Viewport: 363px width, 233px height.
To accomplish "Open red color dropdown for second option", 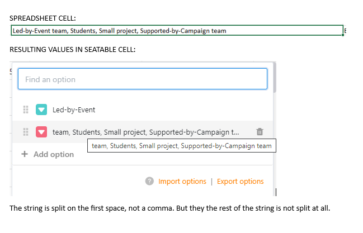I will pos(41,132).
